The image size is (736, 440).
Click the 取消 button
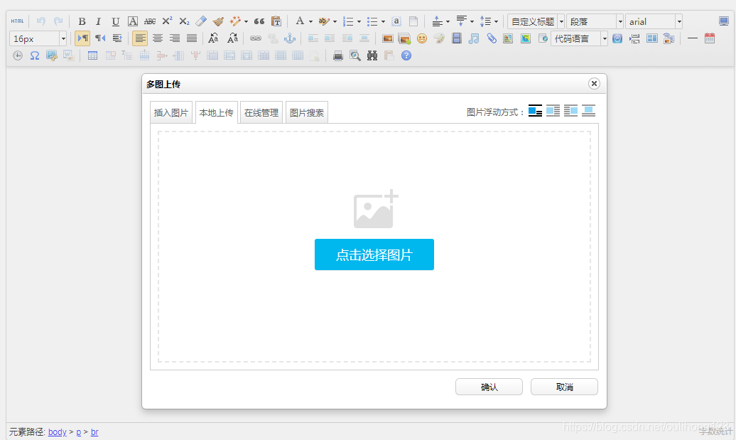coord(564,387)
